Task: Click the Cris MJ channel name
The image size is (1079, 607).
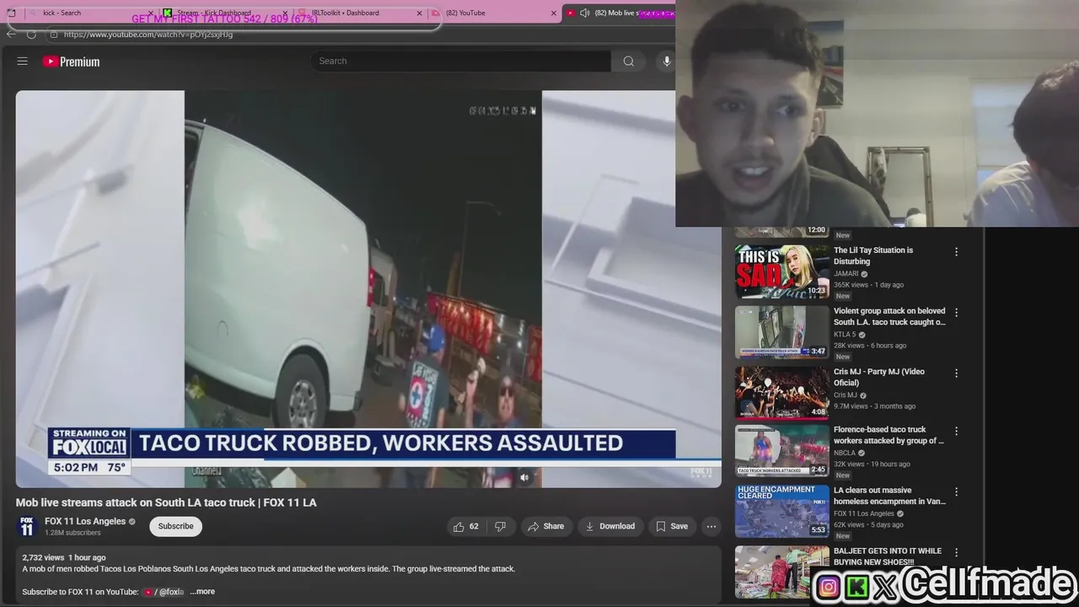Action: click(x=845, y=395)
